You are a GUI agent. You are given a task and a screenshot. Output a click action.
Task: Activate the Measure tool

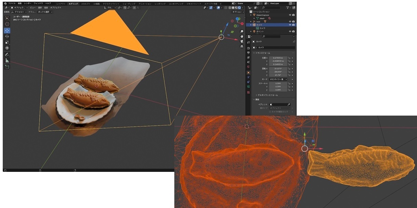(x=7, y=60)
